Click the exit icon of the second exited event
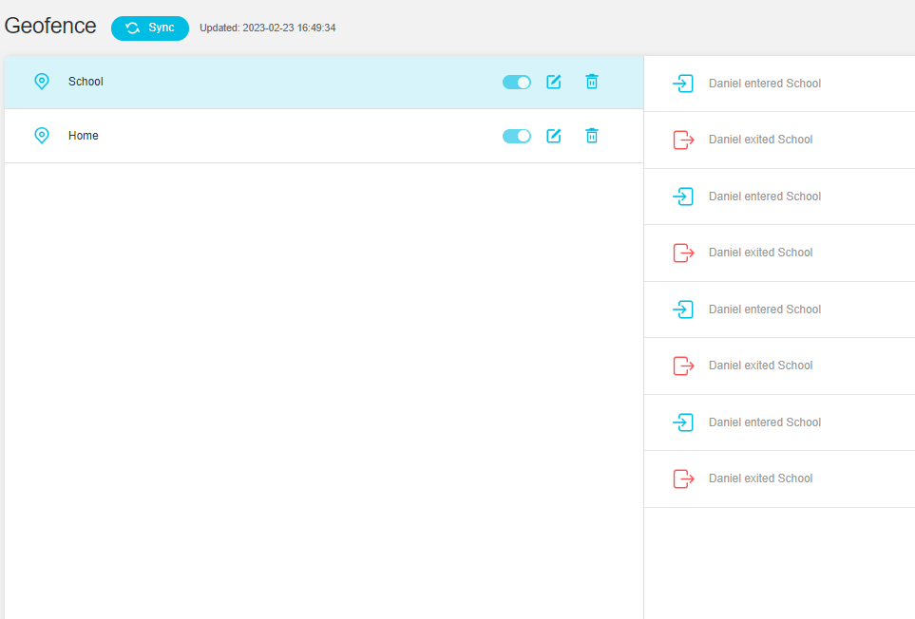915x619 pixels. 683,253
